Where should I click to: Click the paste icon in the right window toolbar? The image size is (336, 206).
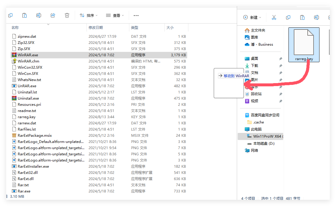pyautogui.click(x=302, y=17)
